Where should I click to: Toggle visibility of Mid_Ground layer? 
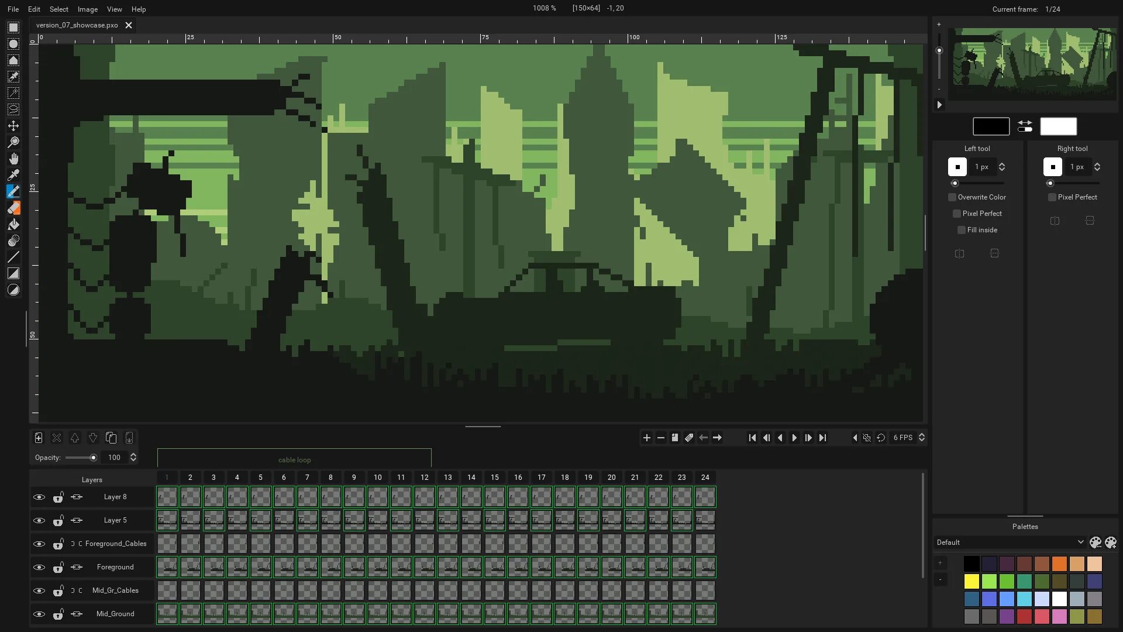[x=39, y=613]
